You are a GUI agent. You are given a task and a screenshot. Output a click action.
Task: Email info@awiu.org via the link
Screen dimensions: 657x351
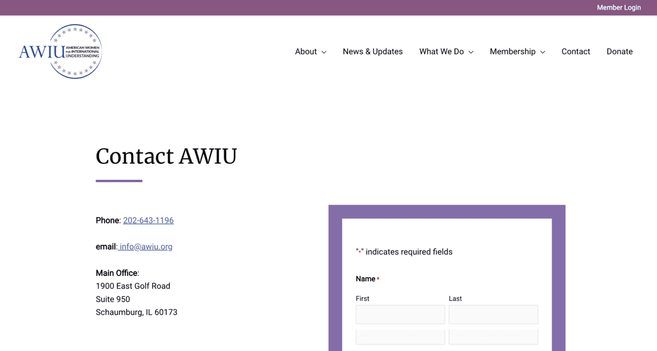tap(145, 247)
